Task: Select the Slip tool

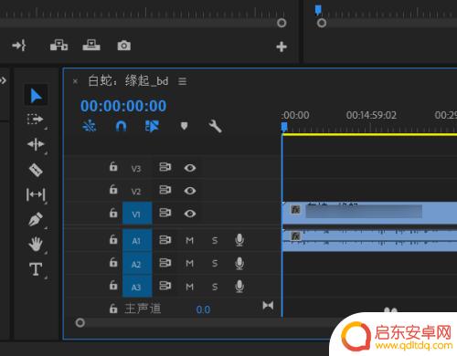Action: [x=36, y=194]
